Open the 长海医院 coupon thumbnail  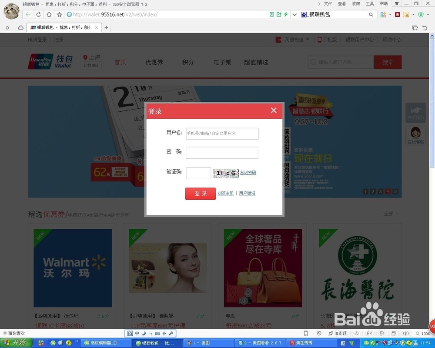(x=358, y=268)
